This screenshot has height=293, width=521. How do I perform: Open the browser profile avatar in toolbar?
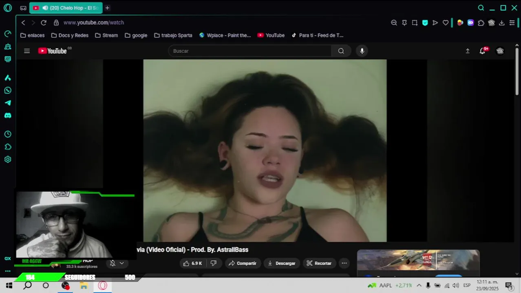(491, 23)
